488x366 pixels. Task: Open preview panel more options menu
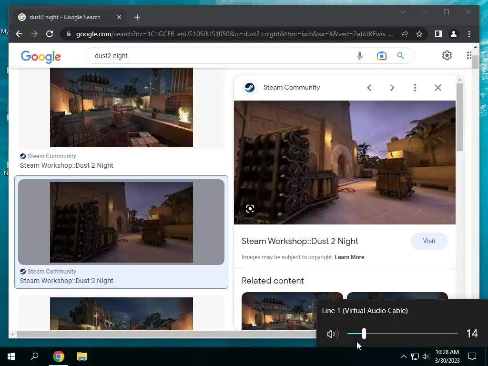click(x=415, y=88)
